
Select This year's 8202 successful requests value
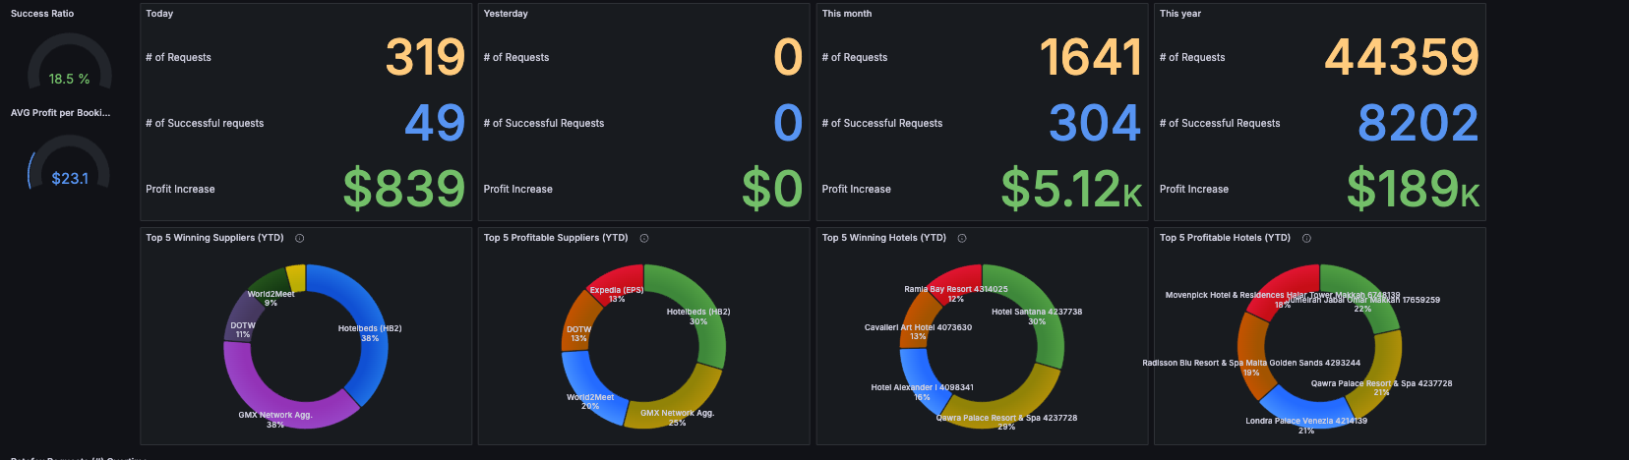pos(1418,123)
